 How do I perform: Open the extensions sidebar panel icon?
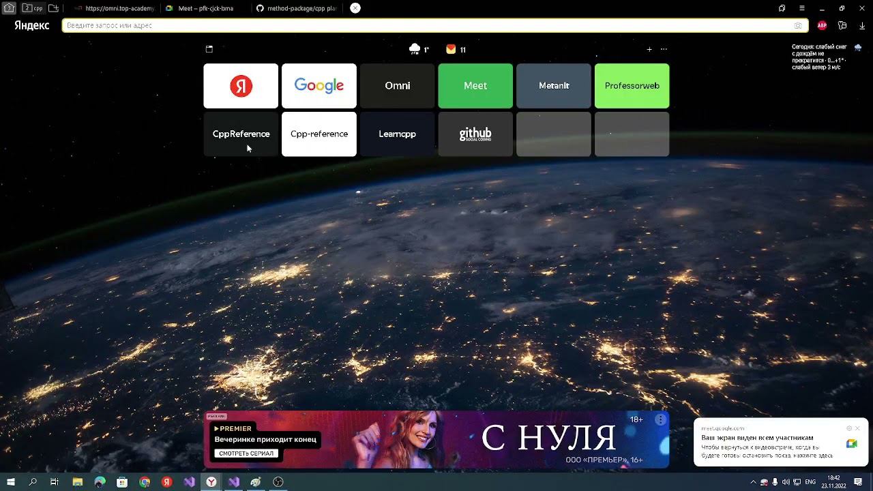click(x=842, y=25)
